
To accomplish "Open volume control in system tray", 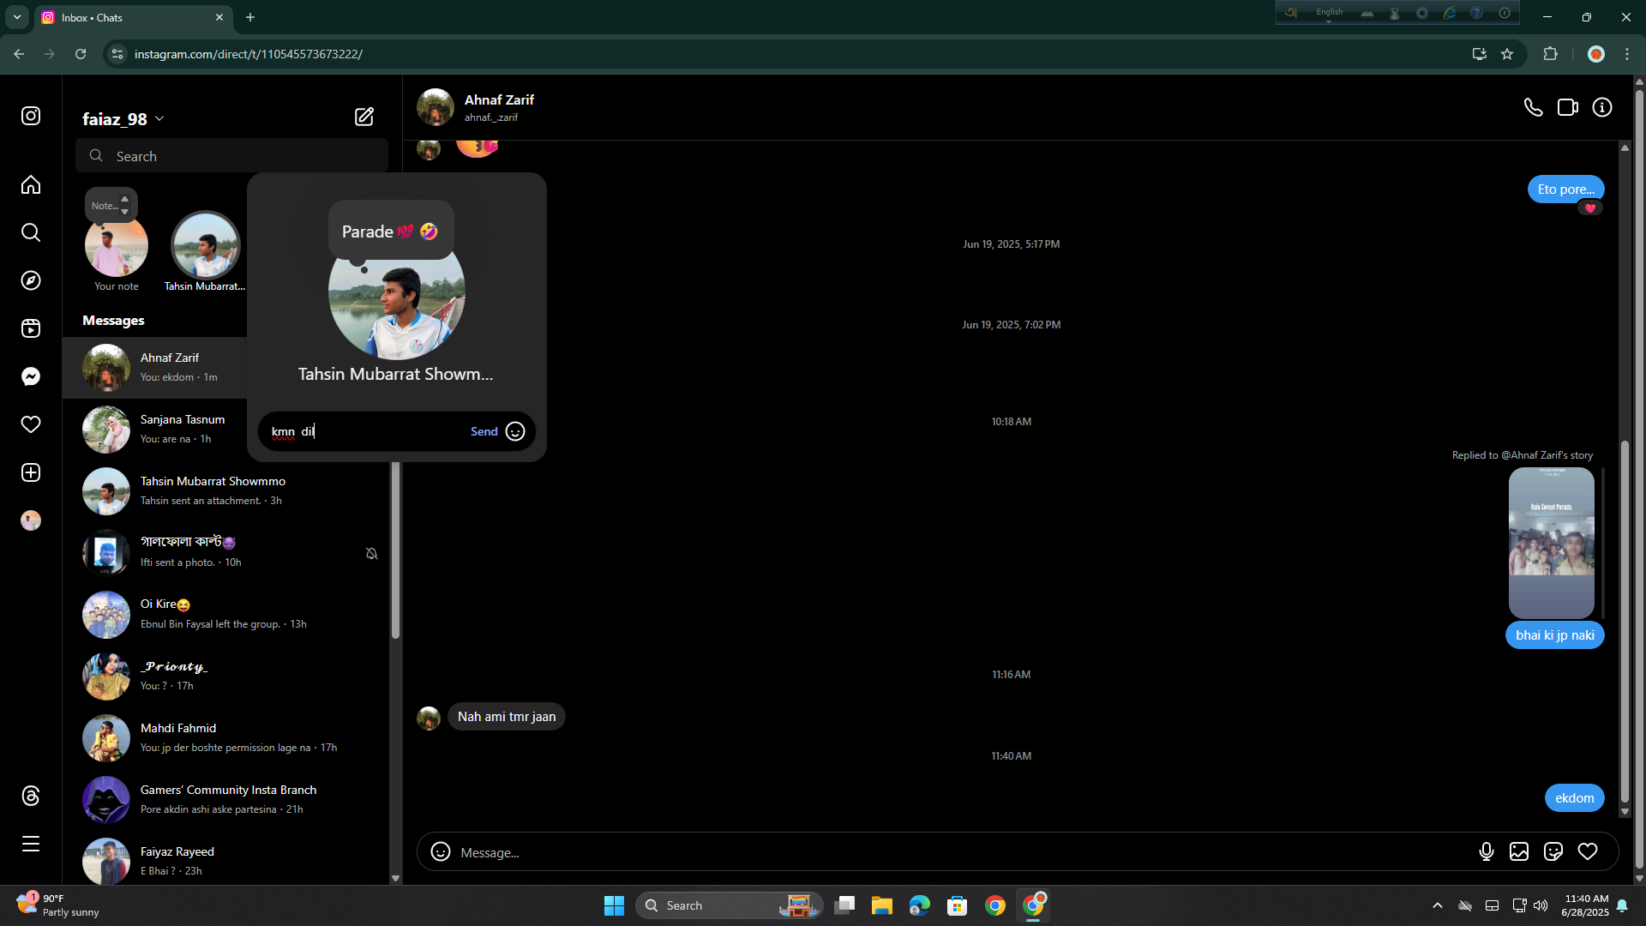I will point(1541,905).
